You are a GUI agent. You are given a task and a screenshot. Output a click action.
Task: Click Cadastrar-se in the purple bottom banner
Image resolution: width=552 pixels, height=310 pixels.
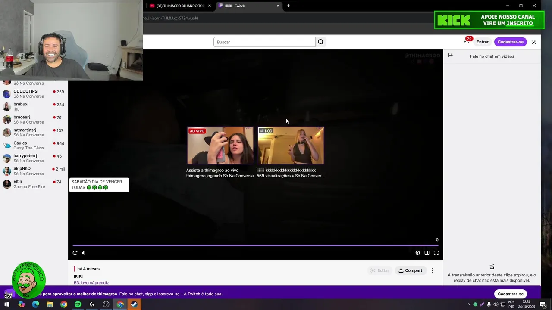511,294
